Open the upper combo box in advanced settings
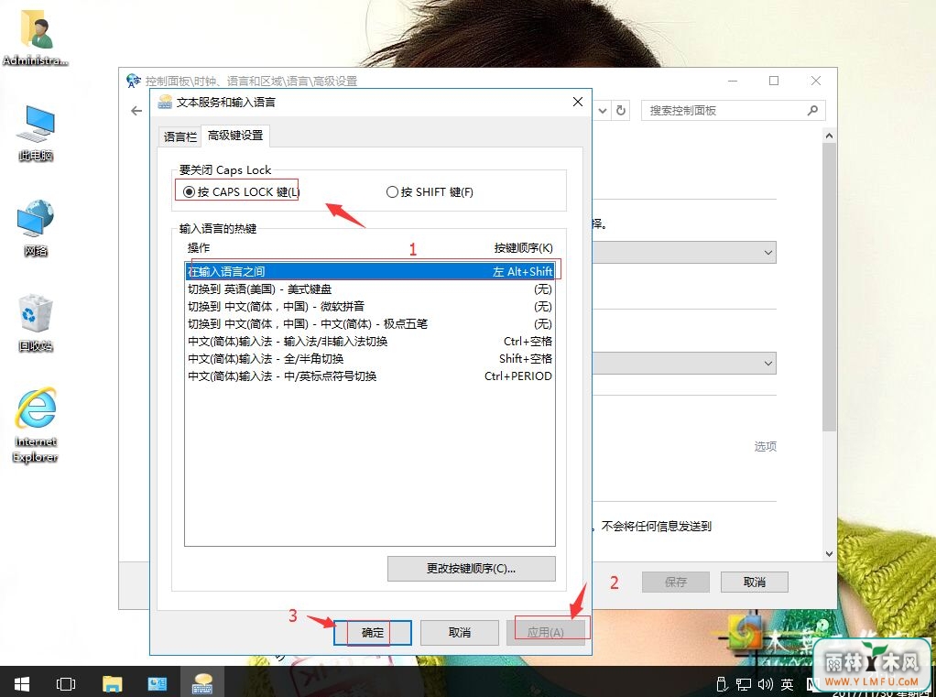Viewport: 936px width, 697px height. tap(684, 253)
